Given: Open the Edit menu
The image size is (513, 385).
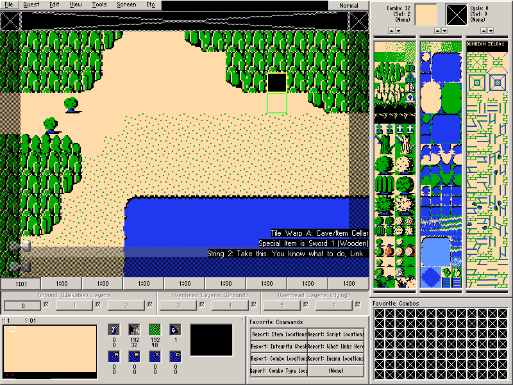Looking at the screenshot, I should tap(55, 4).
